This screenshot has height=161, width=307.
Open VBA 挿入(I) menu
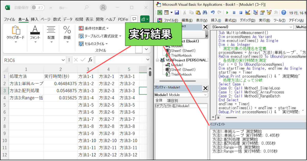coord(216,20)
